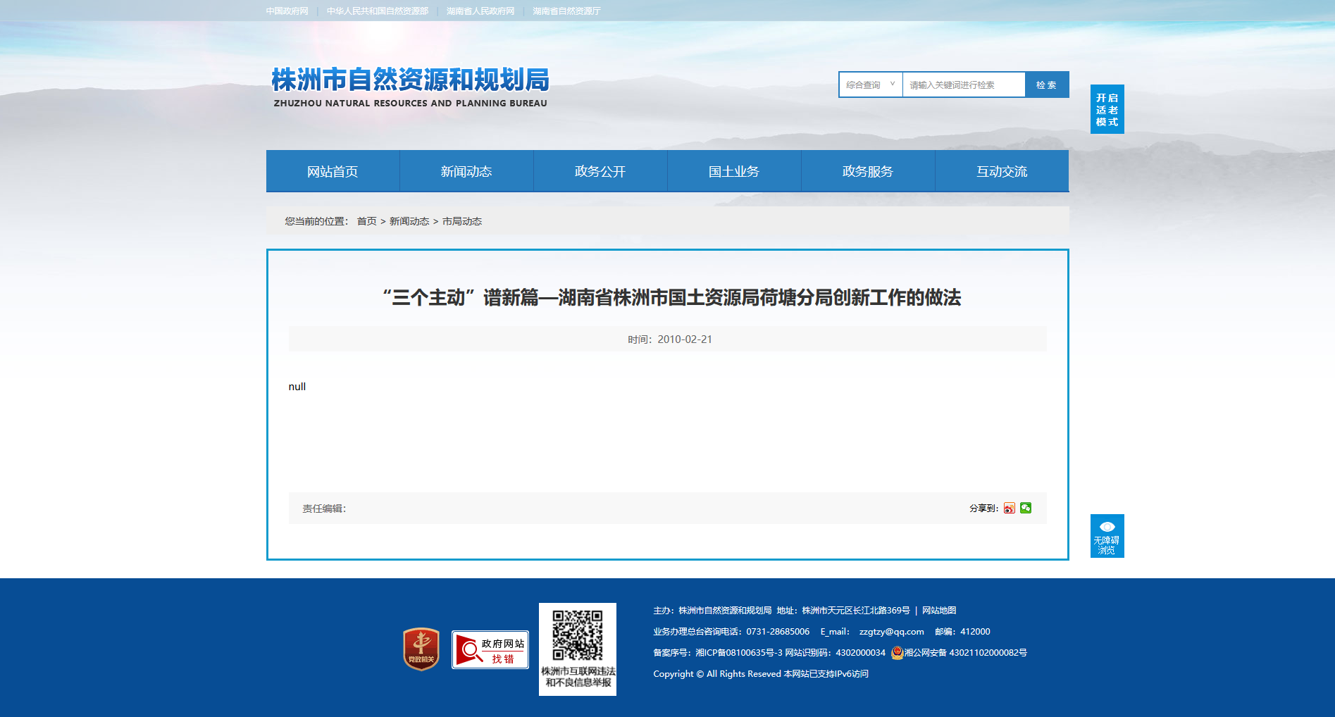Enable the elderly-friendly mode toggle
Image resolution: width=1335 pixels, height=717 pixels.
click(1107, 109)
